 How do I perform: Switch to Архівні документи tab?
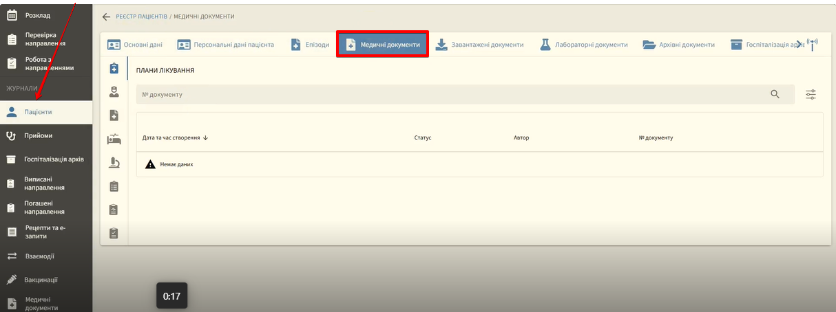(678, 45)
